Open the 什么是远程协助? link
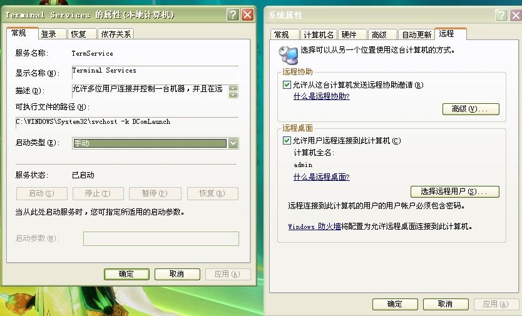Viewport: 522px width, 316px height. point(321,96)
